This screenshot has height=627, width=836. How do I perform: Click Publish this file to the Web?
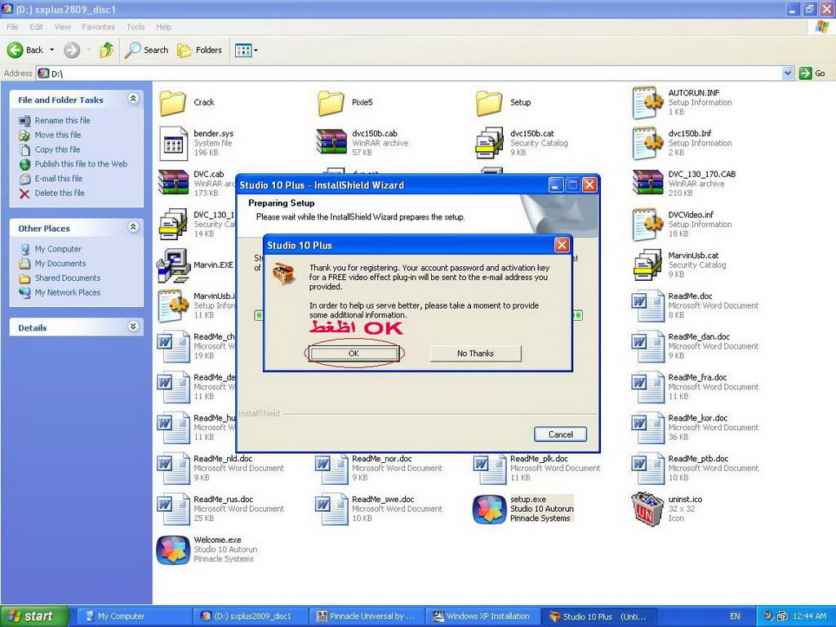[x=81, y=163]
